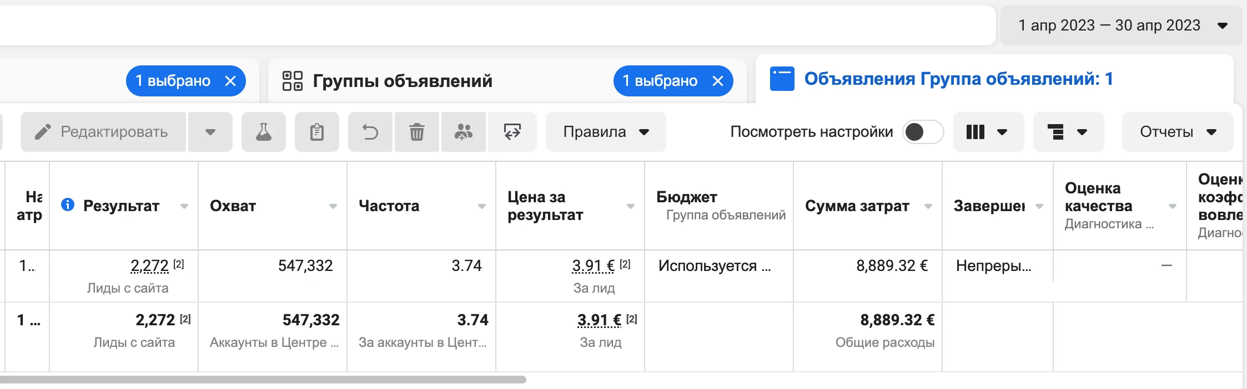Click the trash delete icon
Viewport: 1247px width, 389px height.
click(417, 132)
